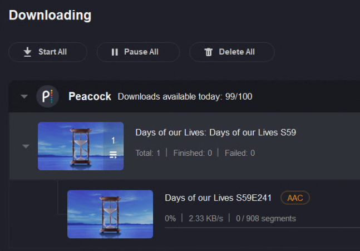The image size is (360, 251).
Task: Collapse the Peacock downloads group
Action: [x=24, y=96]
